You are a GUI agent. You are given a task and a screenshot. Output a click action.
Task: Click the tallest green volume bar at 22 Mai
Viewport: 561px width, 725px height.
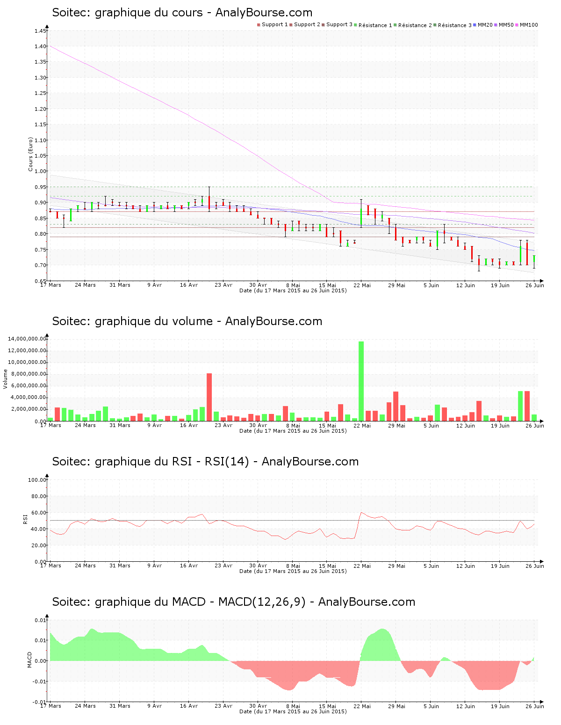pos(361,381)
